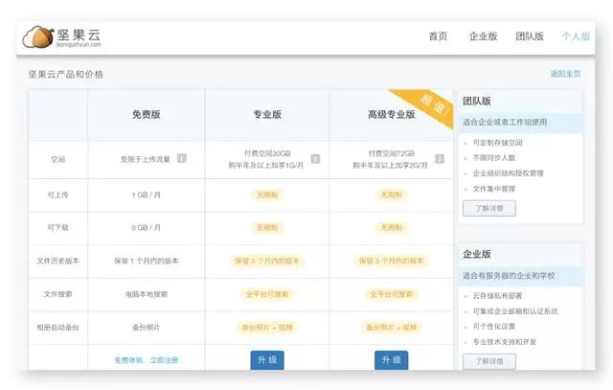613x390 pixels.
Task: Select the 个人版 navigation tab
Action: 576,36
